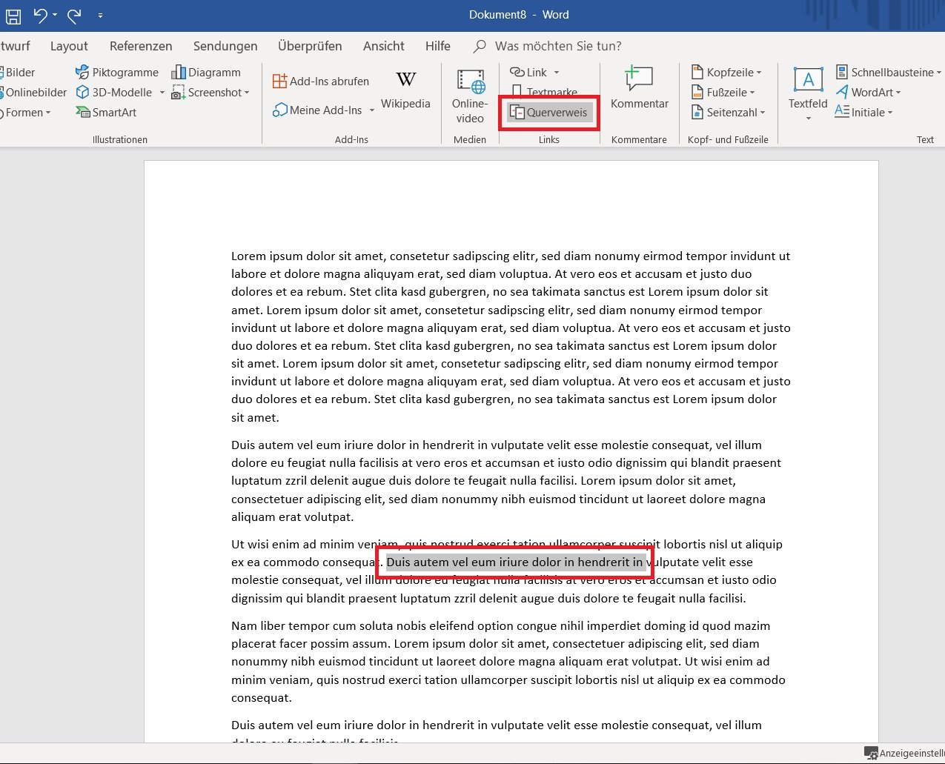Click in the 'Was möchten Sie tun?' search field

(x=558, y=46)
